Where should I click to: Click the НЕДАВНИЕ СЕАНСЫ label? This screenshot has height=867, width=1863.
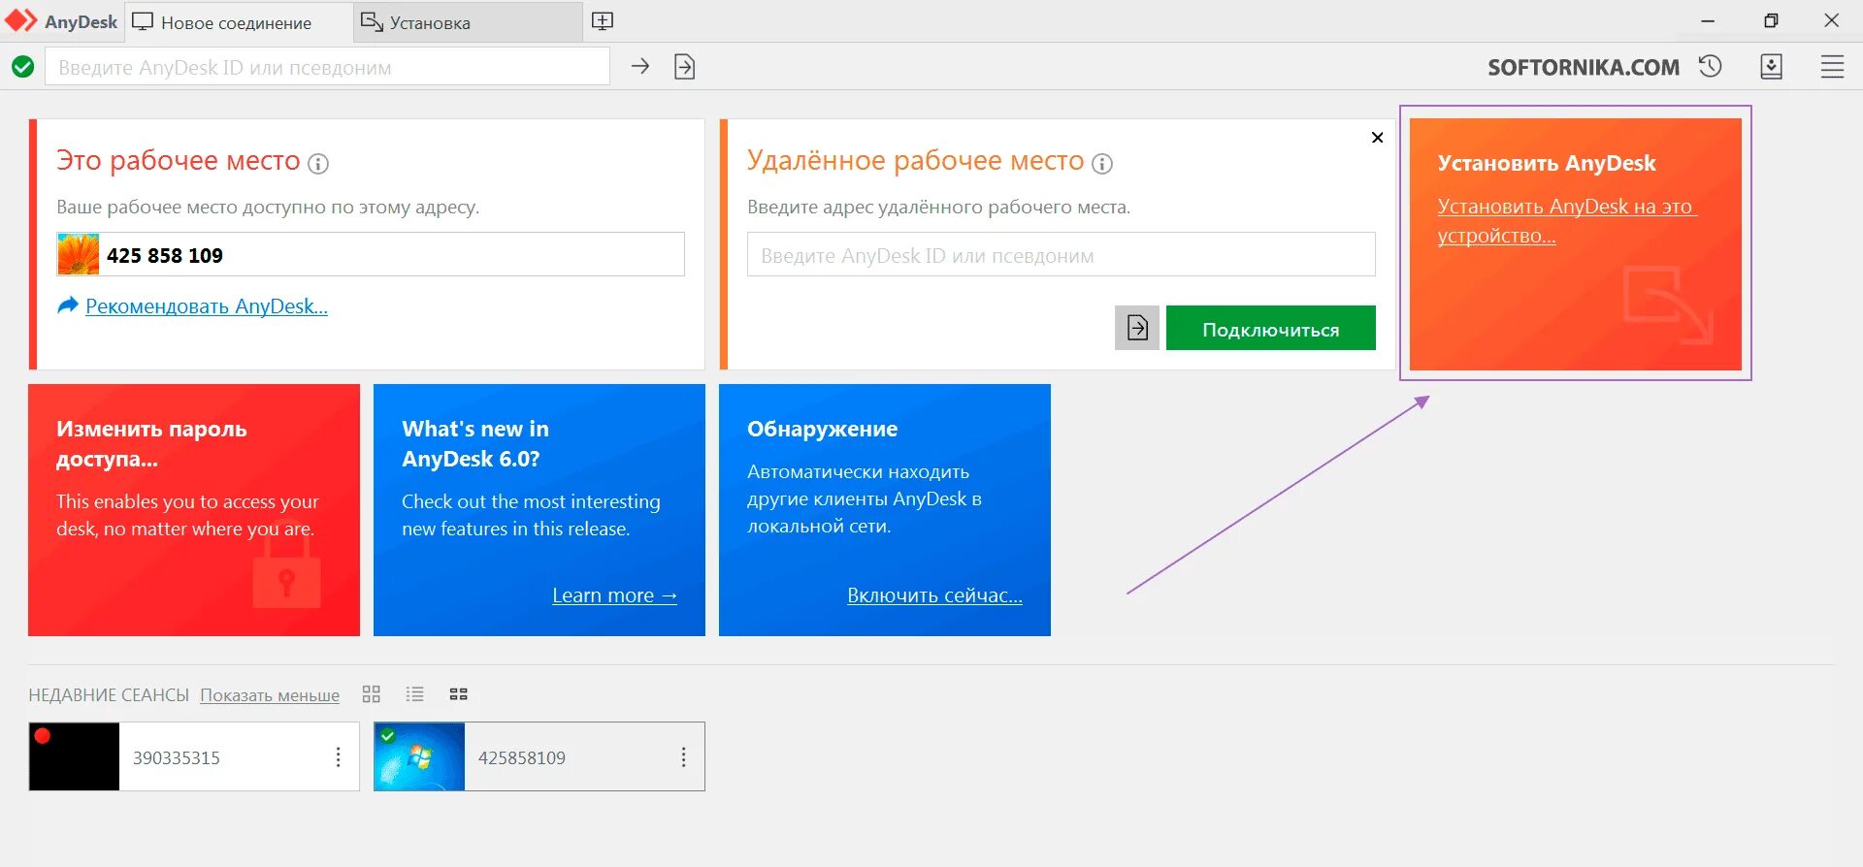point(109,695)
